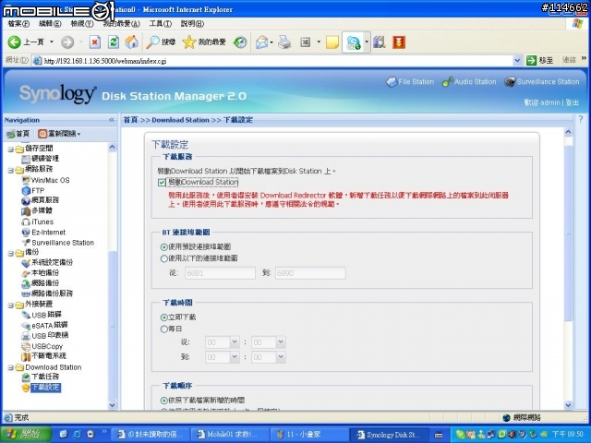Click 首頁 in the breadcrumb
591x443 pixels.
point(130,120)
